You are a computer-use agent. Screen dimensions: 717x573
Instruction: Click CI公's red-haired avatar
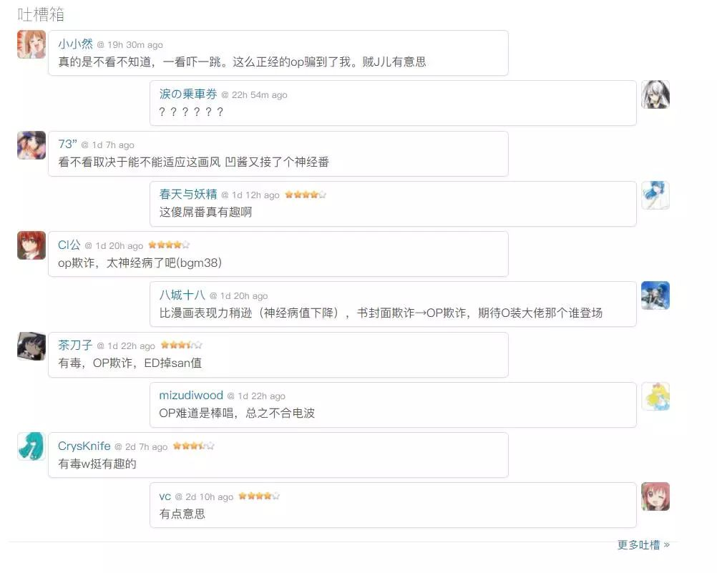(31, 245)
